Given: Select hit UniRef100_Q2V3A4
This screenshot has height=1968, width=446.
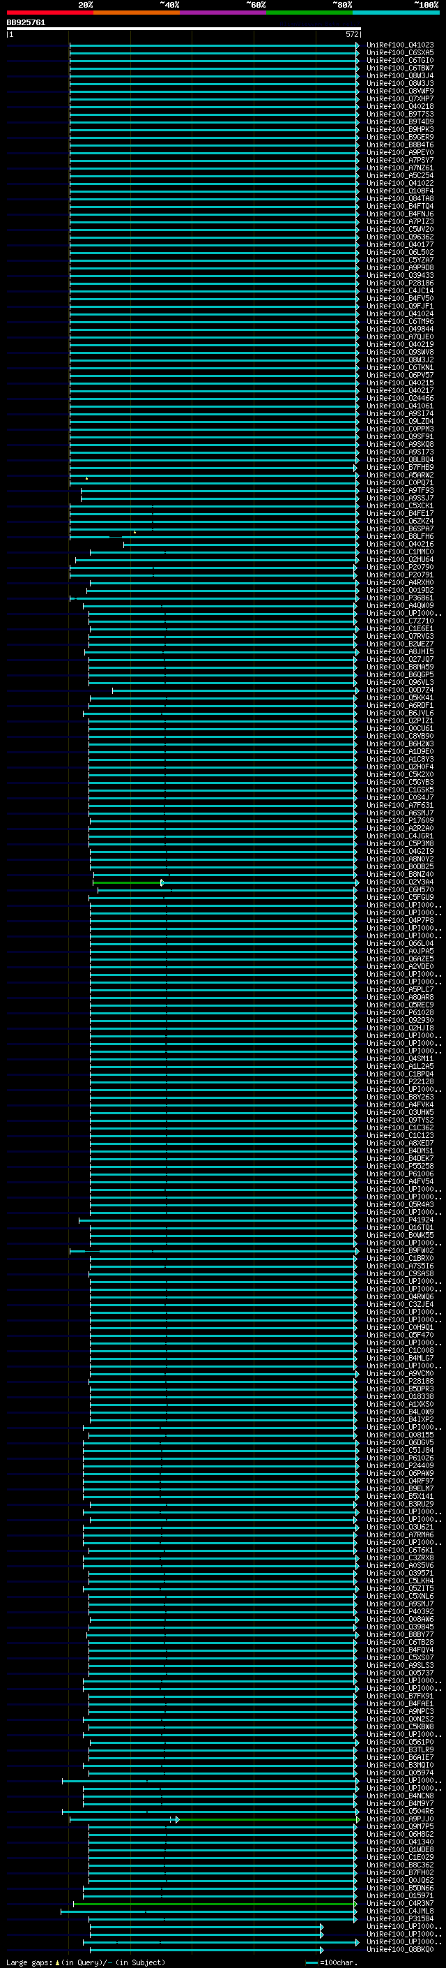Looking at the screenshot, I should pos(400,882).
